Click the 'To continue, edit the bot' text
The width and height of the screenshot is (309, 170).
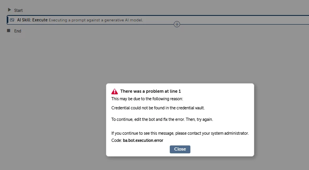click(x=162, y=119)
